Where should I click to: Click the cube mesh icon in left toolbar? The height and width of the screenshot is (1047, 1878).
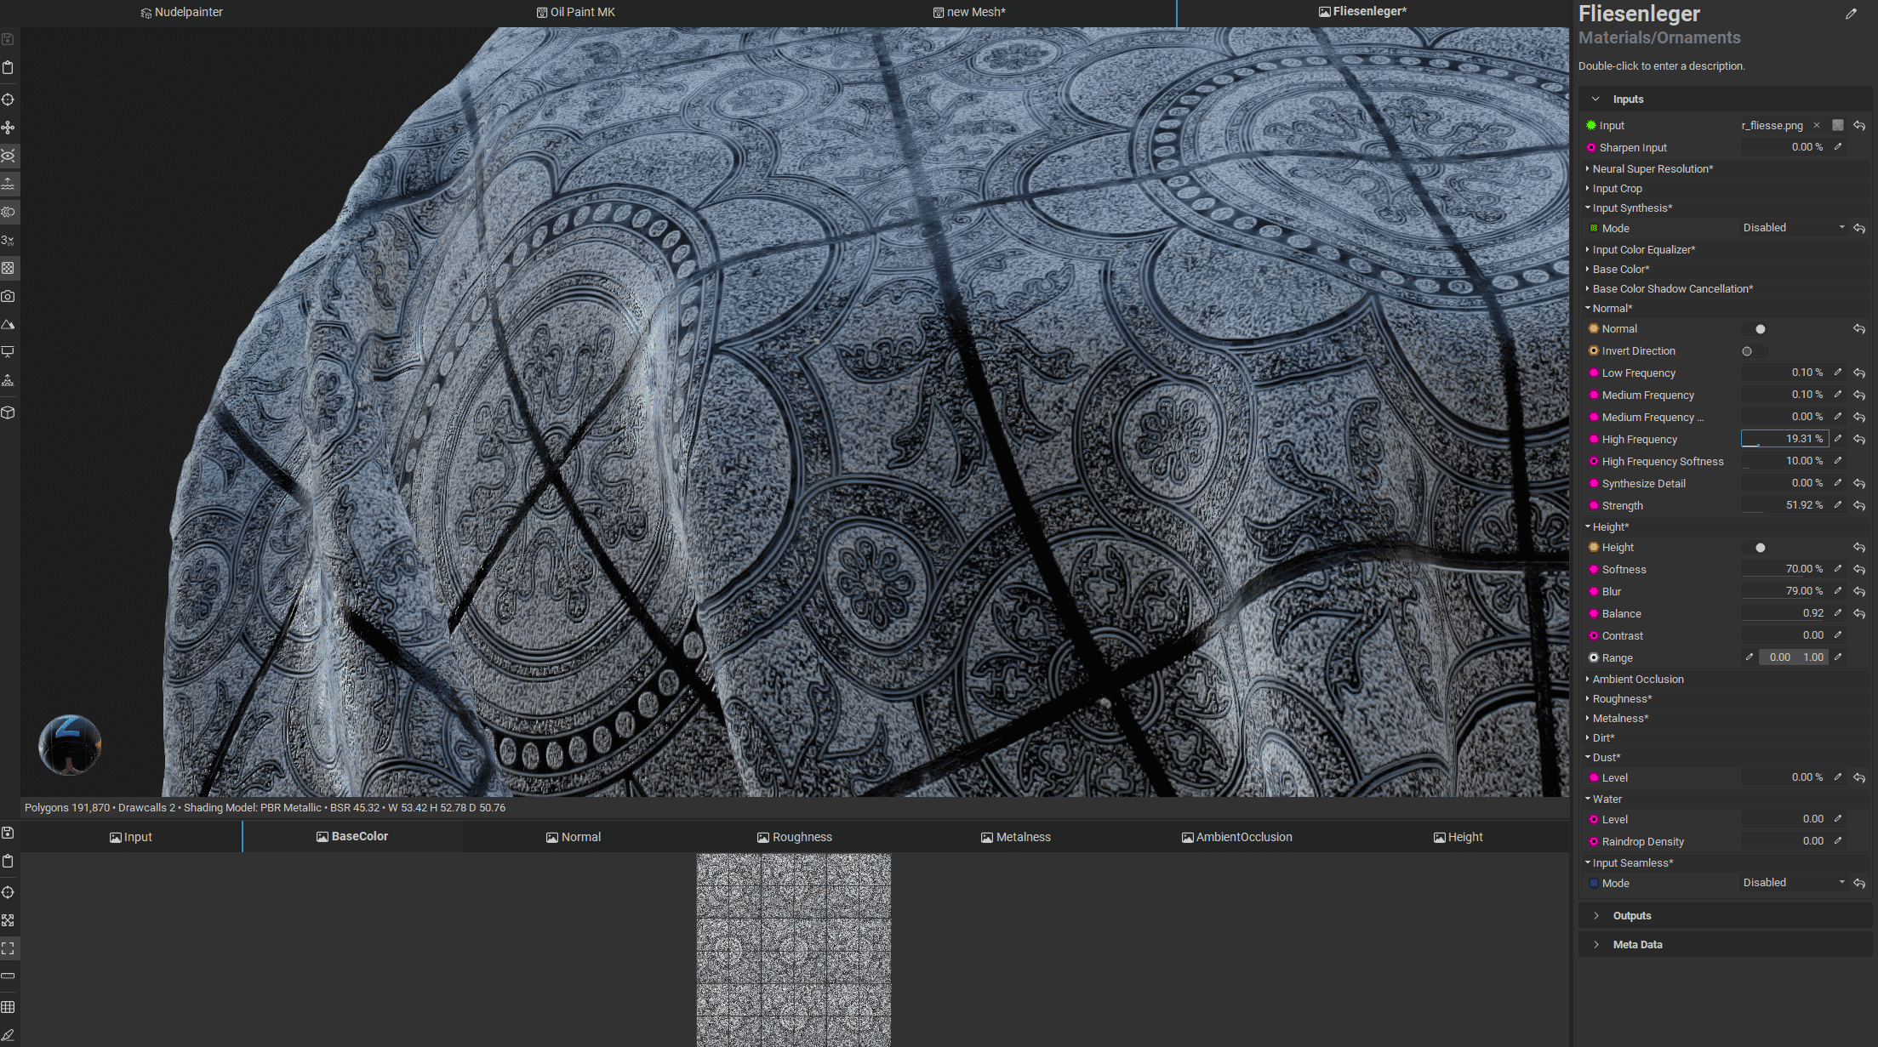pyautogui.click(x=8, y=413)
